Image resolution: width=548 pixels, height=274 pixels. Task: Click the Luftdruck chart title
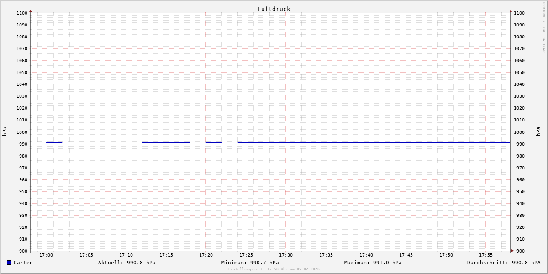tap(274, 9)
